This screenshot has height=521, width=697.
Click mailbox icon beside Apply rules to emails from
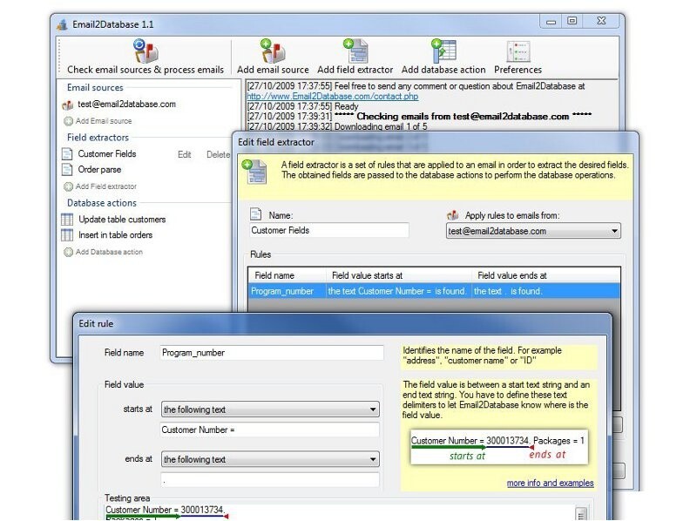click(452, 215)
